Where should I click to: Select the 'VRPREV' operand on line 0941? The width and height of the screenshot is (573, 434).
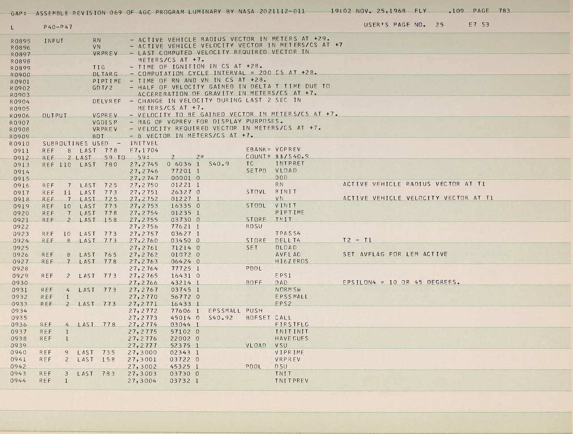(287, 359)
